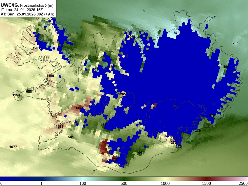Click the "VT: Sun. 25.01.2026 00Z" valid time
The image size is (248, 186).
[22, 14]
